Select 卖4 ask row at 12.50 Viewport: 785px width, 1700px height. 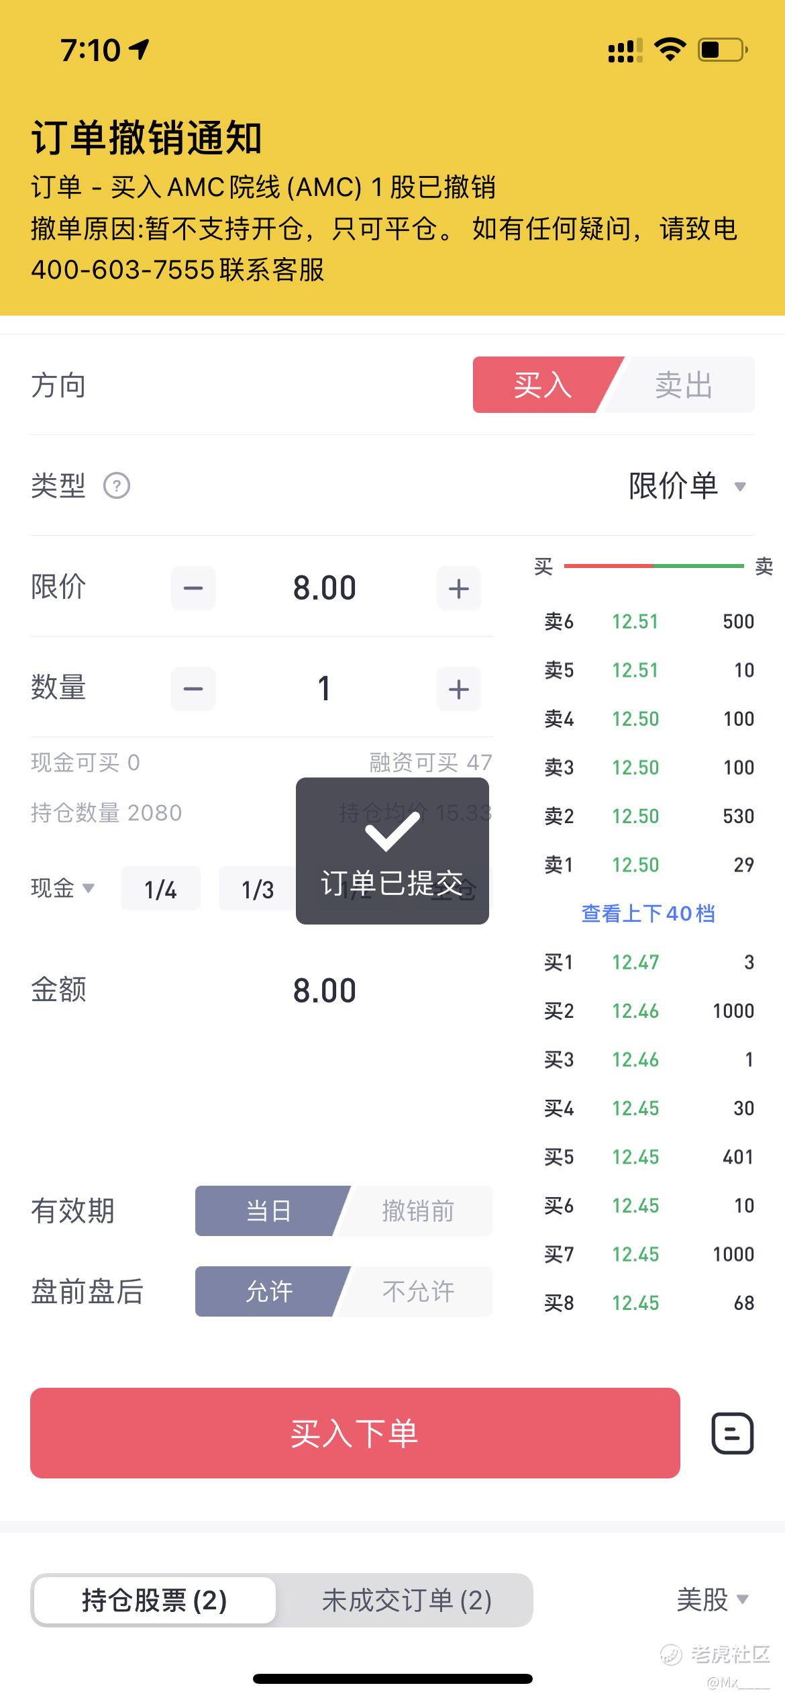tap(649, 719)
